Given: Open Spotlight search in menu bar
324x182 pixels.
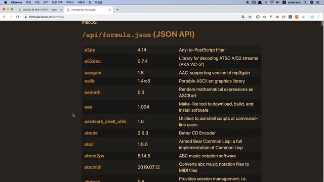Looking at the screenshot, I should coord(305,2).
